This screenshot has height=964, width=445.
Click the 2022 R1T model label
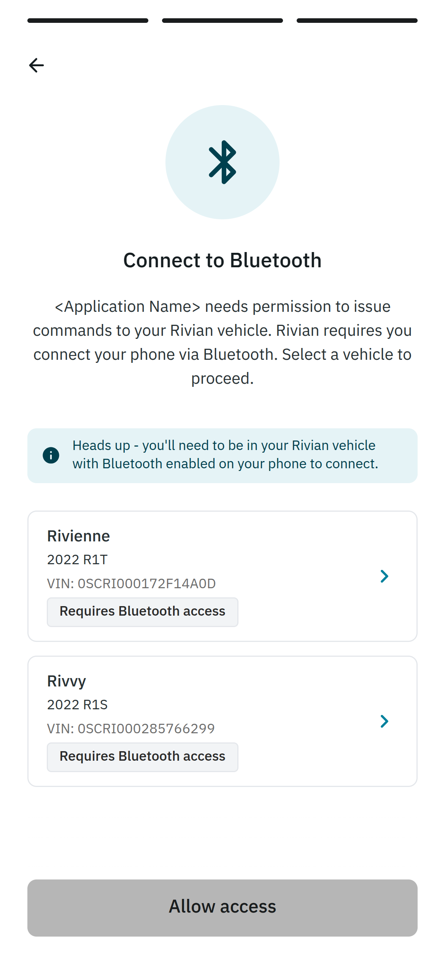tap(77, 560)
